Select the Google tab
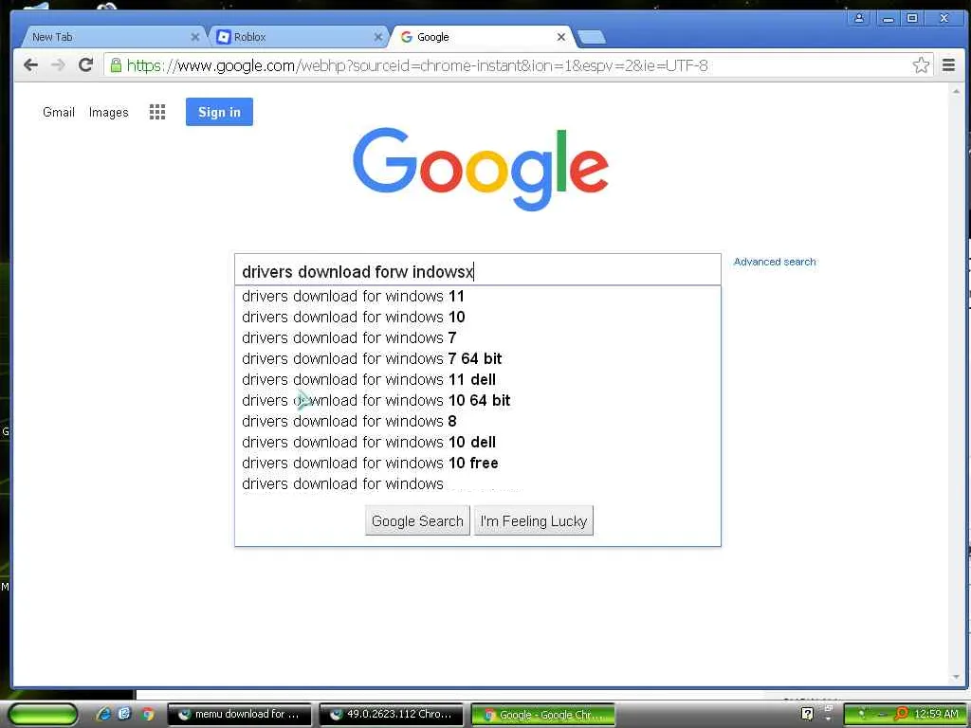The height and width of the screenshot is (728, 971). 481,37
